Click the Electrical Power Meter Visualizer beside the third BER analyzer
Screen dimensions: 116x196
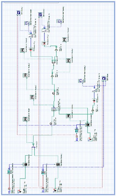click(x=80, y=81)
